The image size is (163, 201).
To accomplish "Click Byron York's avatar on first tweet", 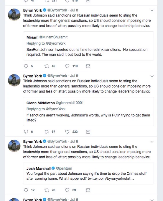I will (x=14, y=14).
